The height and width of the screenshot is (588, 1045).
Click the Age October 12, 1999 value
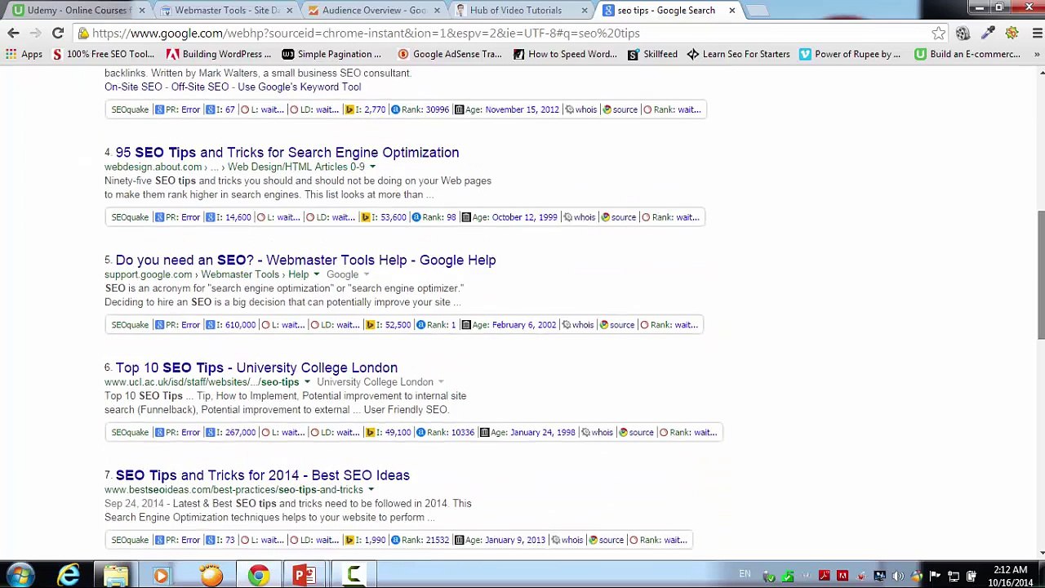(525, 217)
